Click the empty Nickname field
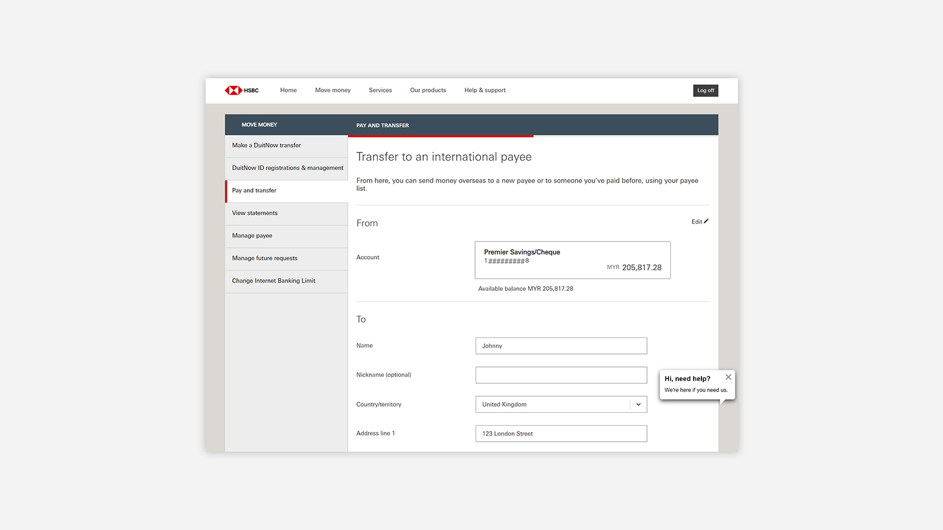943x530 pixels. pos(561,375)
